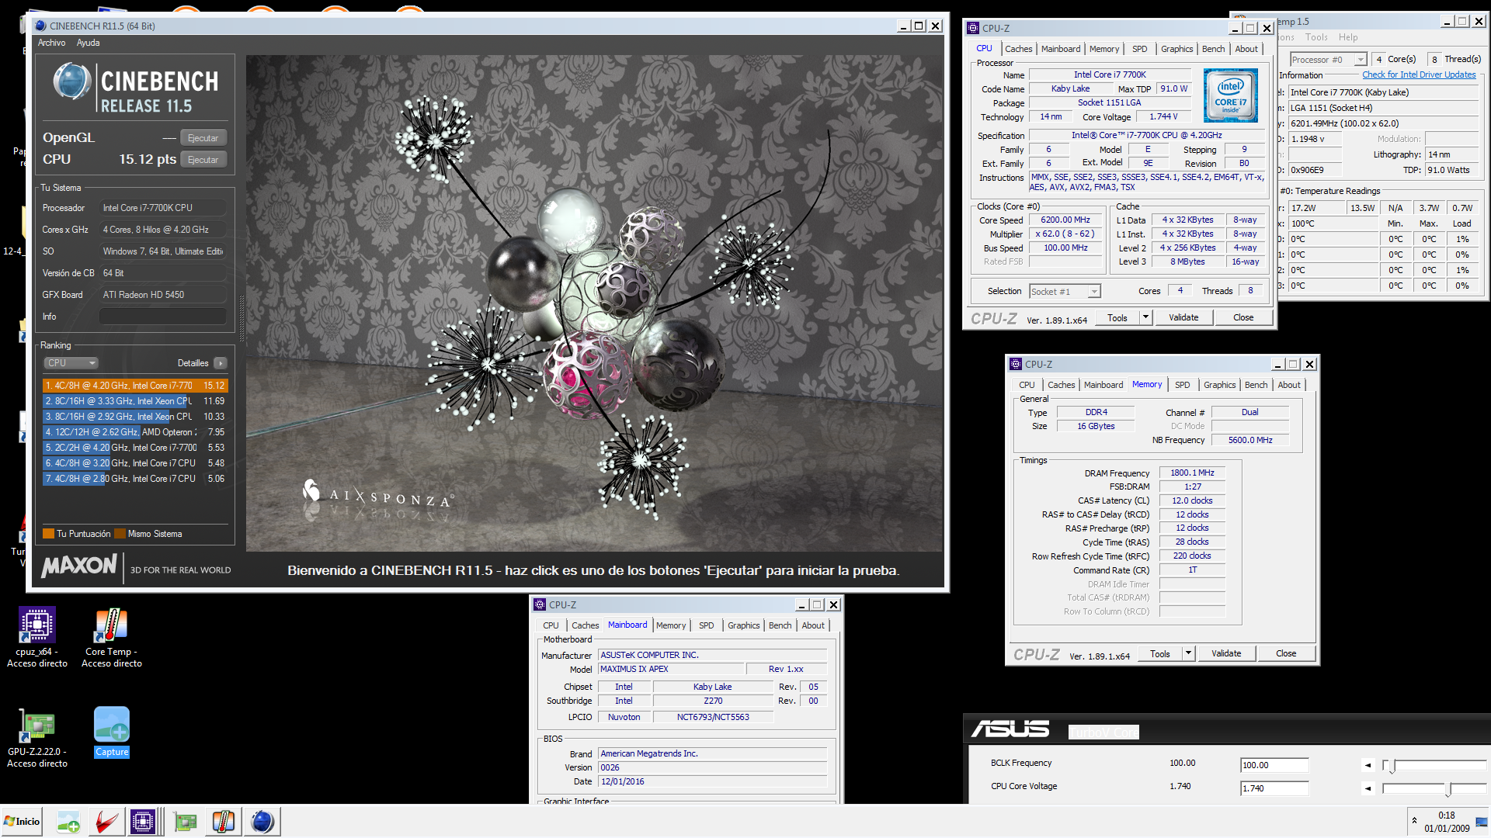Open Tools dropdown arrow in top CPU-Z window
The height and width of the screenshot is (838, 1491).
pos(1145,317)
